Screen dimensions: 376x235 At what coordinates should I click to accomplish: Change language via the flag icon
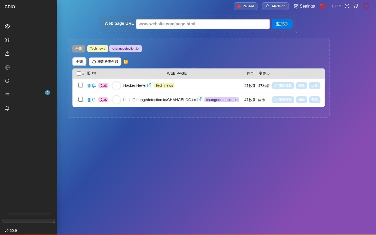pos(322,6)
